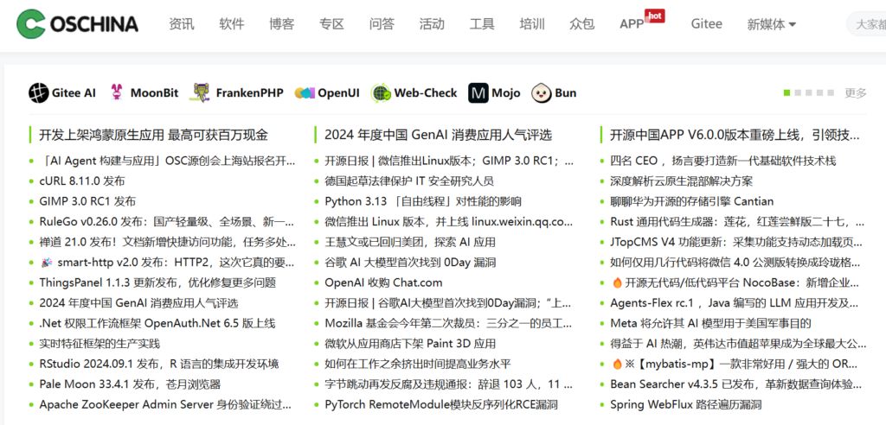Open Pale Moon 33.4.1 发布 article
This screenshot has width=886, height=425.
tap(130, 384)
